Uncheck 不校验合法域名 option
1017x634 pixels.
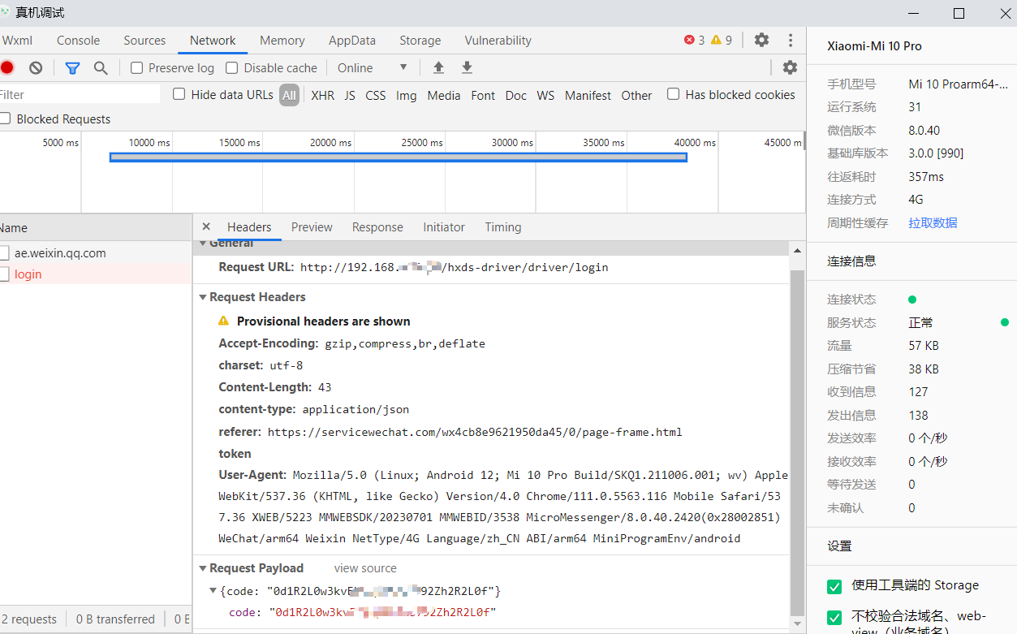coord(834,618)
